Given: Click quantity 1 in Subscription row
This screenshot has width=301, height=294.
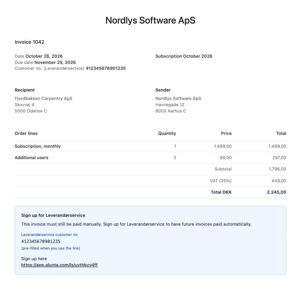Looking at the screenshot, I should point(175,146).
